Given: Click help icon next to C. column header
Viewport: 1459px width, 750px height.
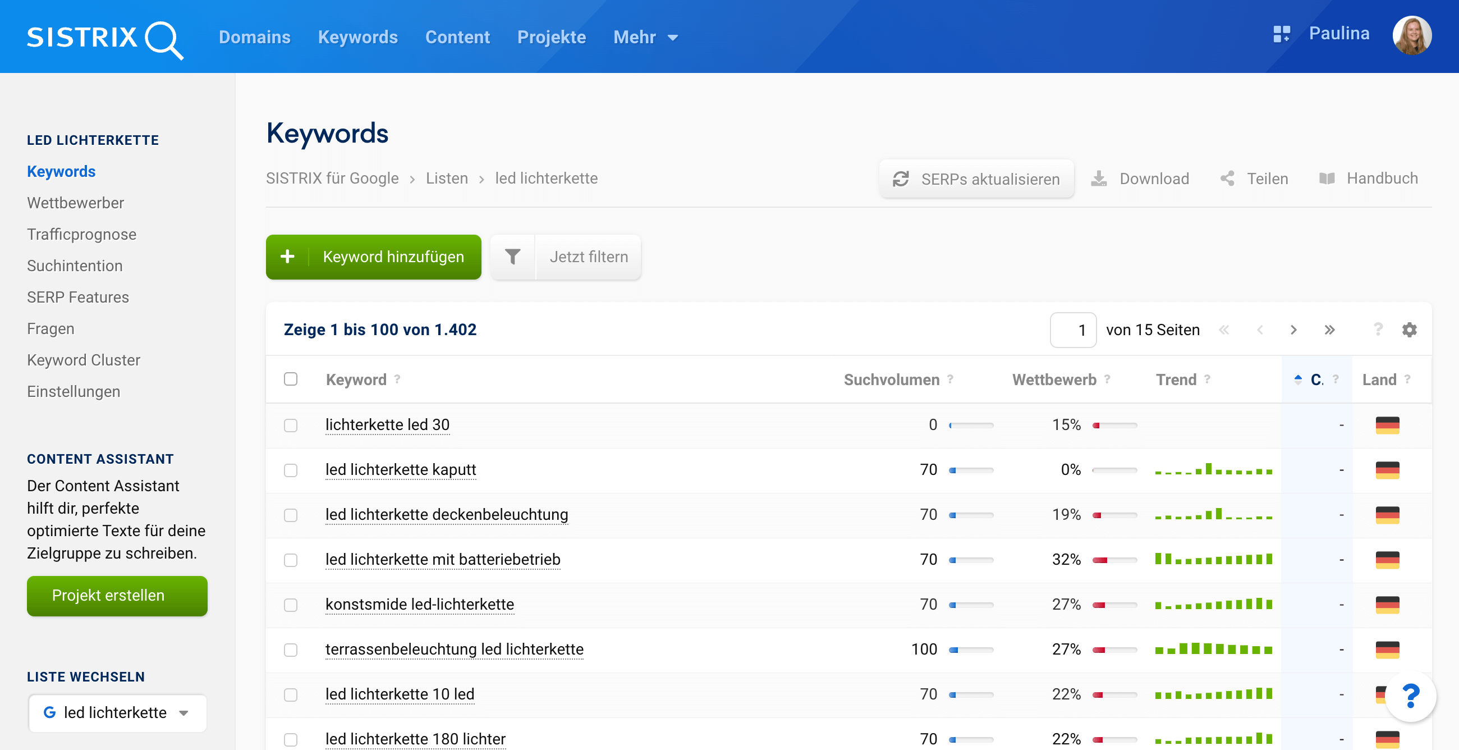Looking at the screenshot, I should pyautogui.click(x=1336, y=379).
